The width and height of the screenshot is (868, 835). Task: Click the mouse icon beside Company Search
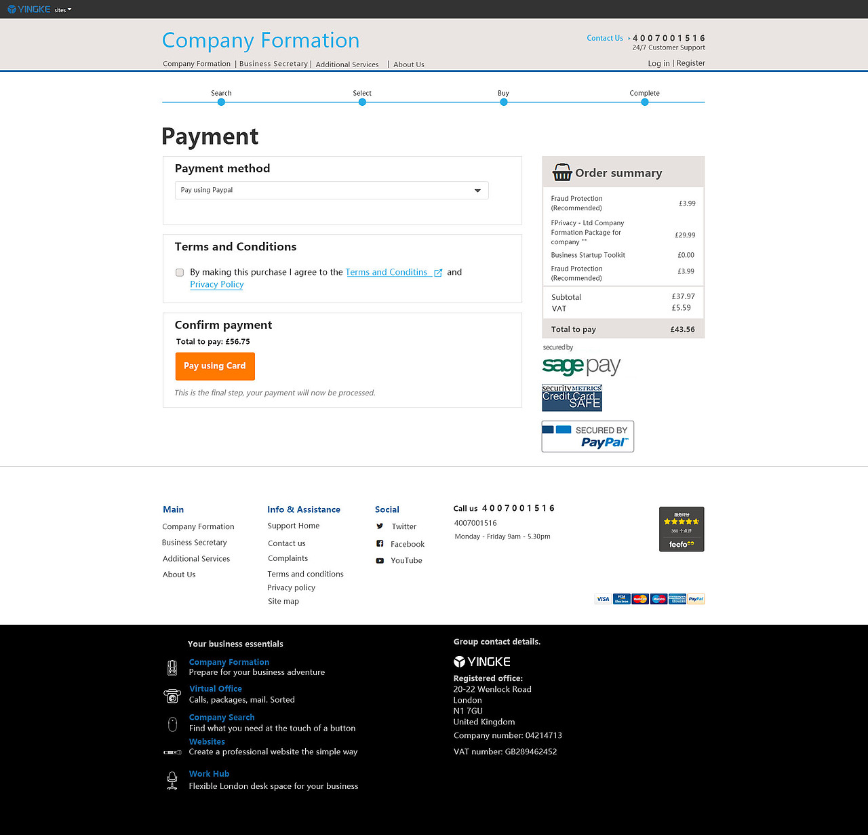click(x=172, y=724)
